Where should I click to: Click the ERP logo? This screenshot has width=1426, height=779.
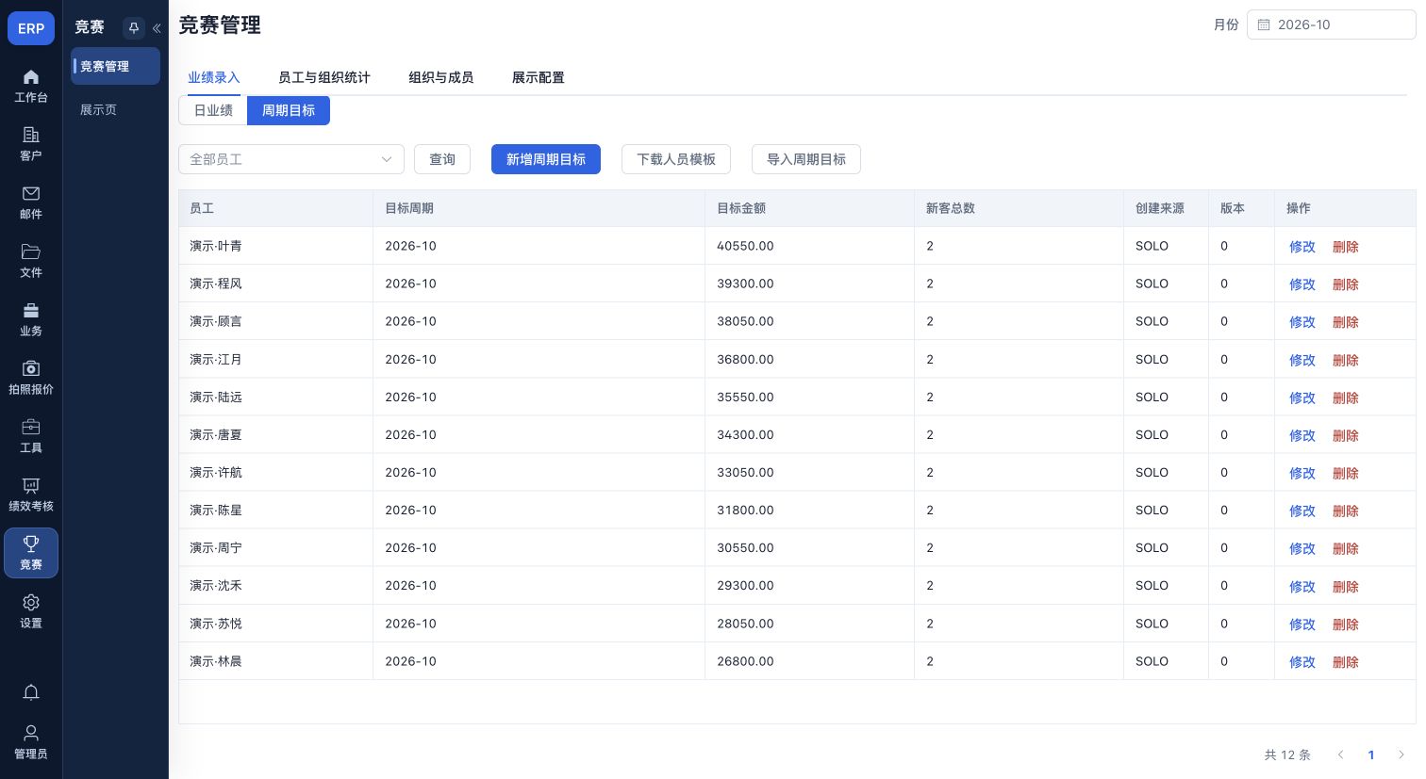[31, 28]
